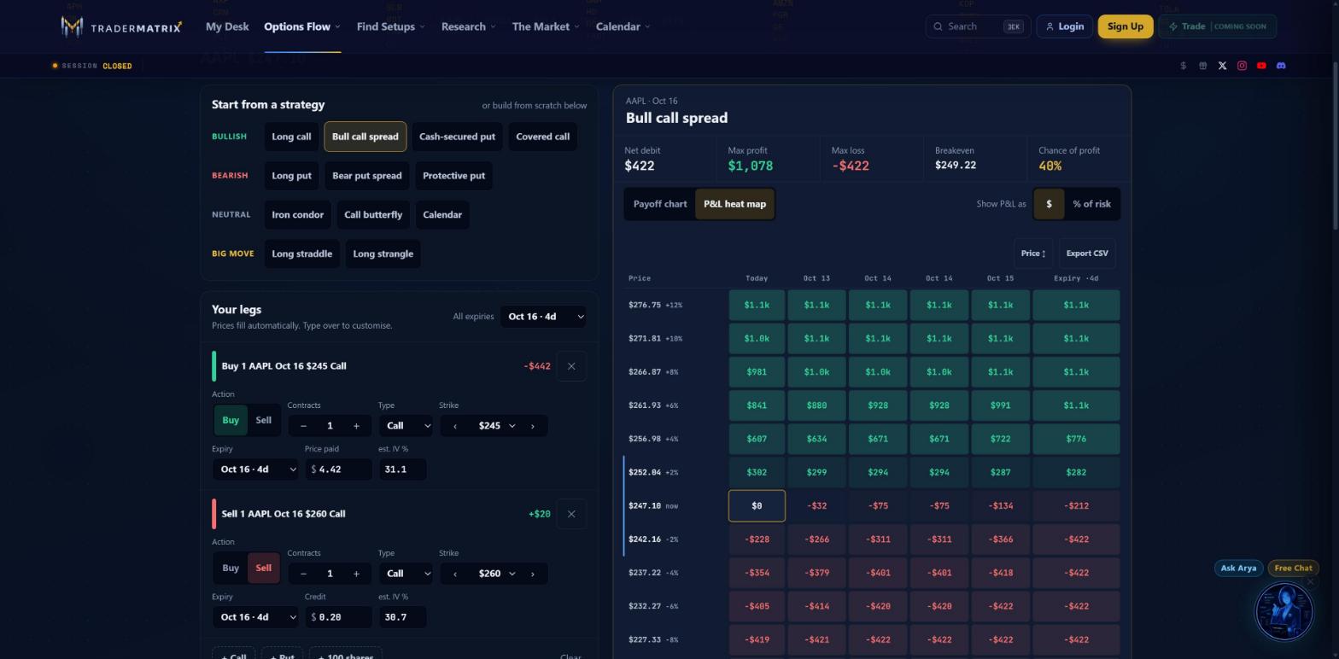Open Type dropdown on the $245 leg

point(405,426)
